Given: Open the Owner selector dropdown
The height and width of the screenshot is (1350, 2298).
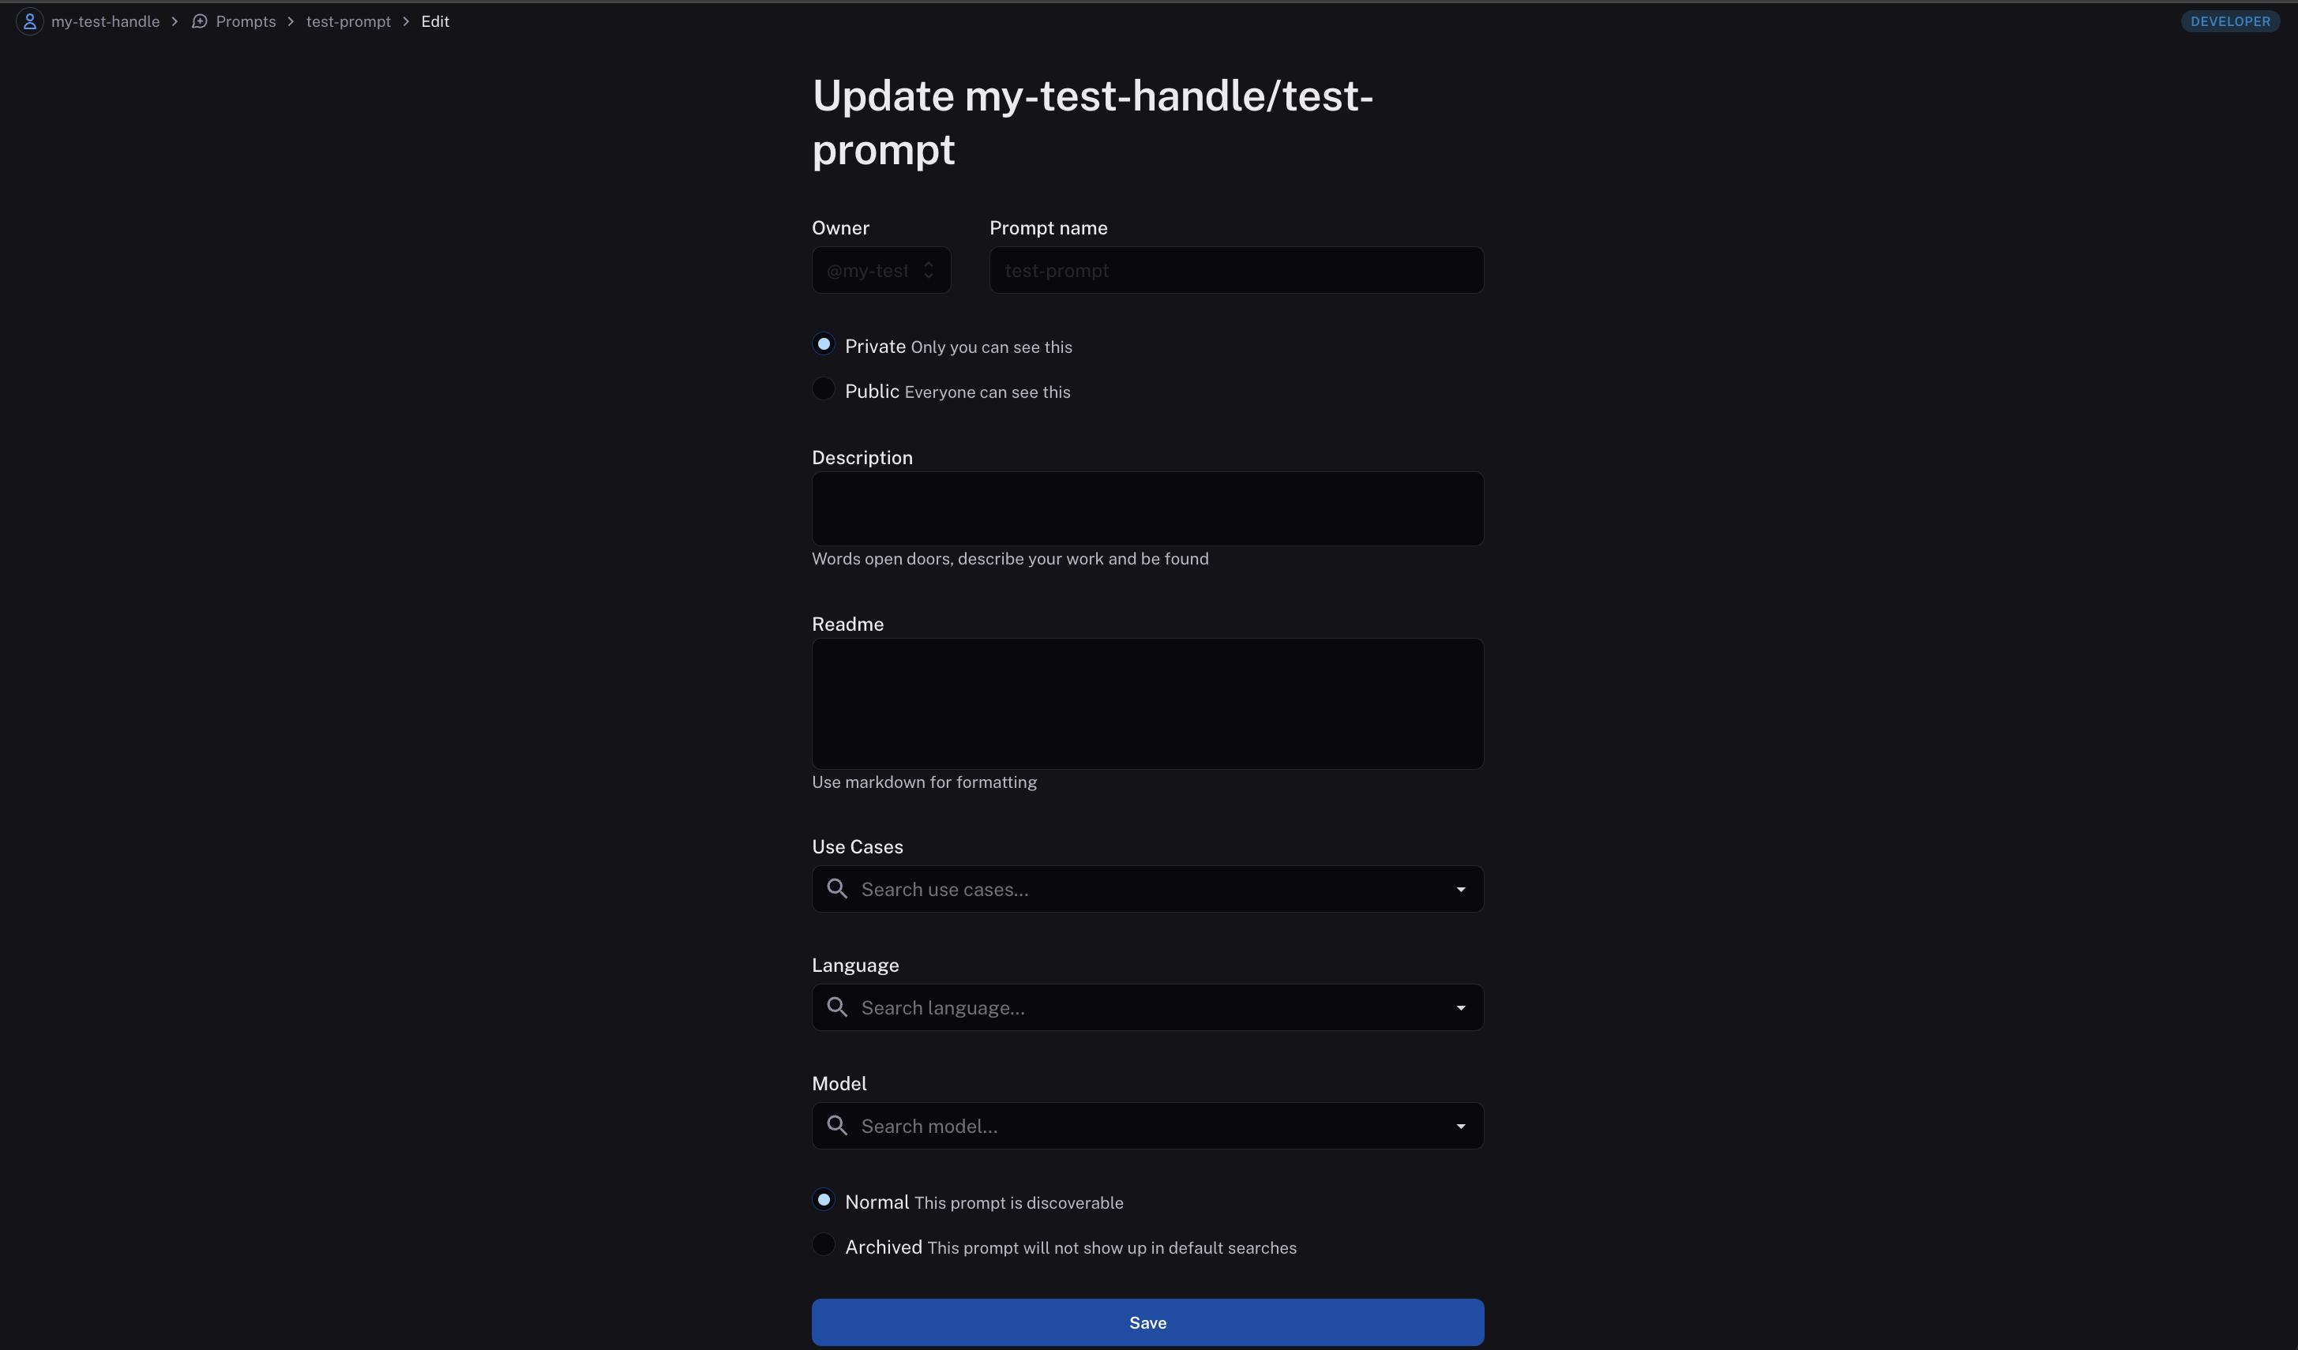Looking at the screenshot, I should coord(881,271).
